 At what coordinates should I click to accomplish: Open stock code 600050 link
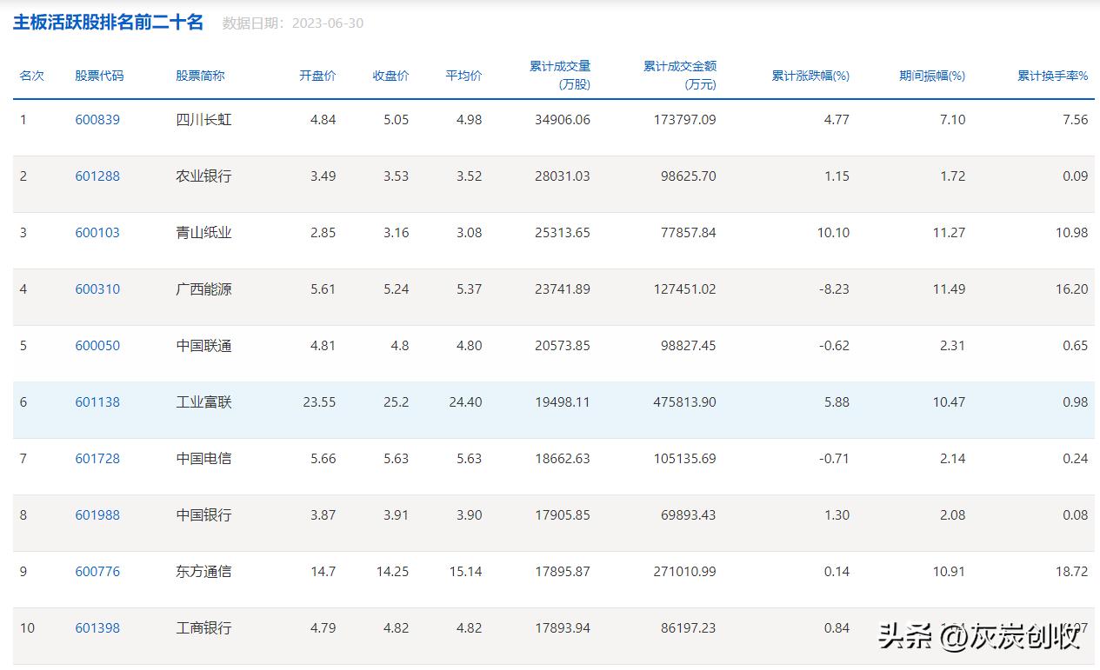pyautogui.click(x=97, y=346)
